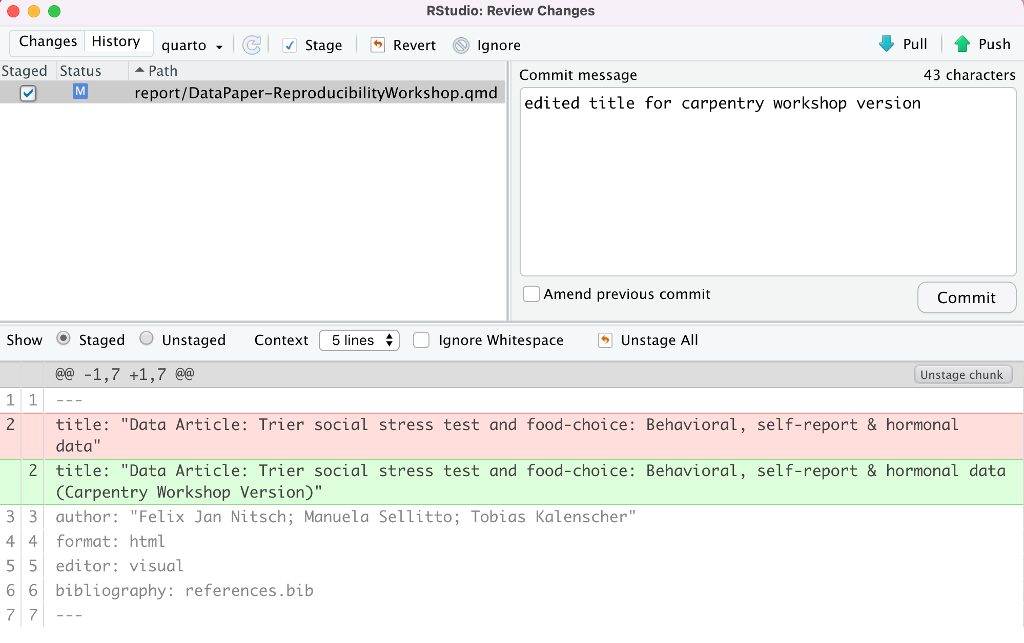Click the Unstage All label
Screen dimensions: 1024x643
tap(660, 340)
